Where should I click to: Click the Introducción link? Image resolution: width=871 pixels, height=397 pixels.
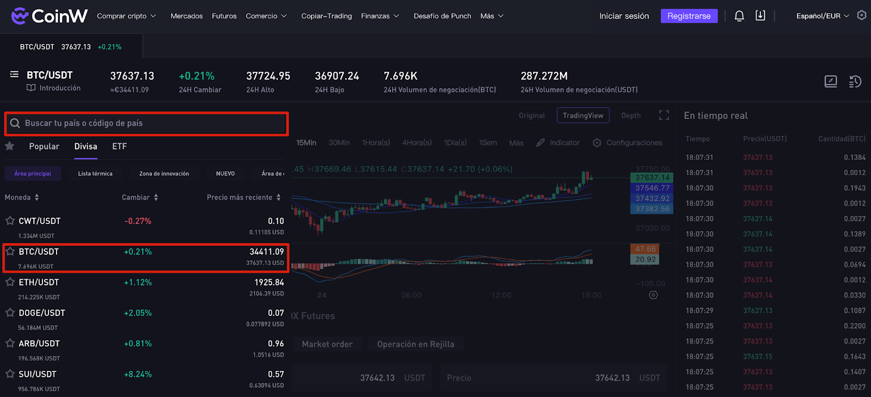click(x=60, y=88)
